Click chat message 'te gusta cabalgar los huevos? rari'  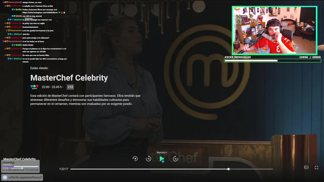[x=37, y=19]
